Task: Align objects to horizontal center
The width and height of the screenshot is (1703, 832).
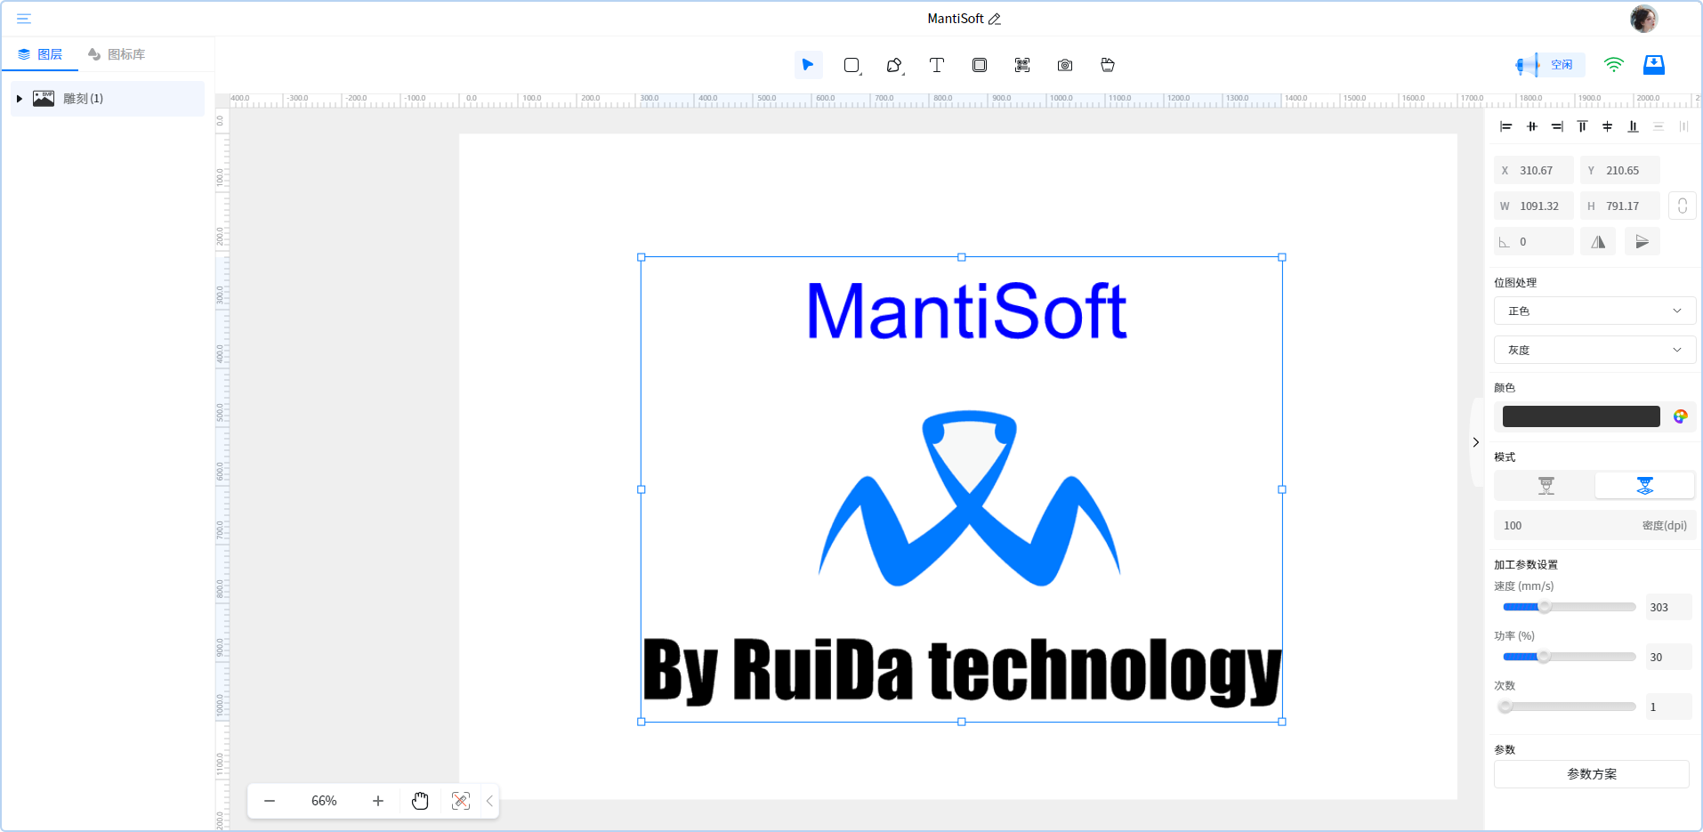Action: pyautogui.click(x=1531, y=126)
